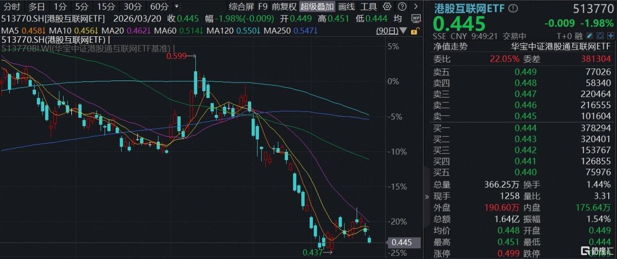Toggle 超级叠加 overlay button
This screenshot has height=259, width=617.
click(317, 7)
